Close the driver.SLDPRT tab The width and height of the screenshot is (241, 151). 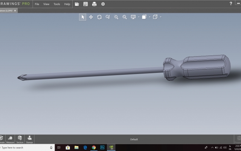[x=15, y=11]
